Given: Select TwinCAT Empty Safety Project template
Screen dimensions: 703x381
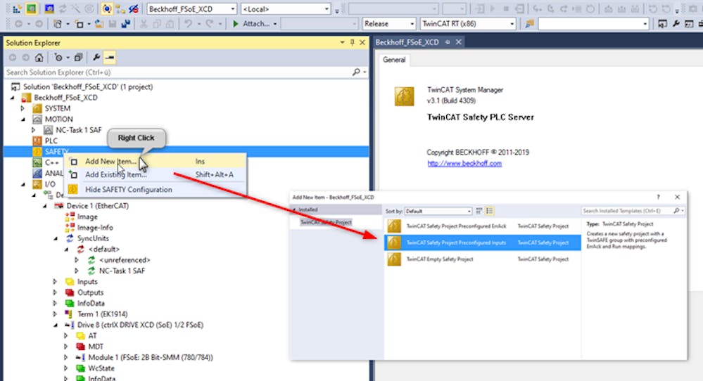Looking at the screenshot, I should click(483, 259).
